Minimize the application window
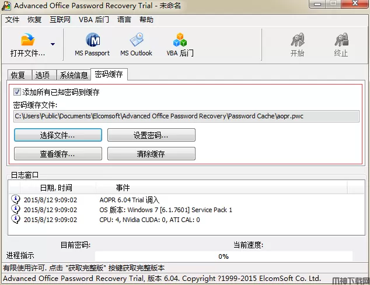 [318, 3]
